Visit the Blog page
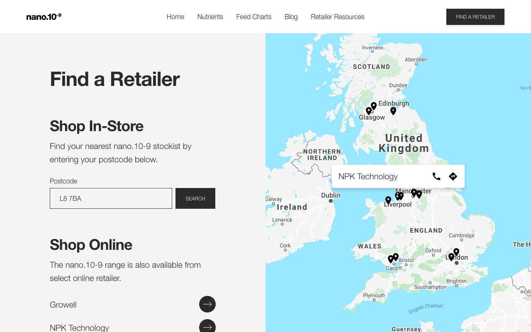The width and height of the screenshot is (531, 332). [x=291, y=17]
